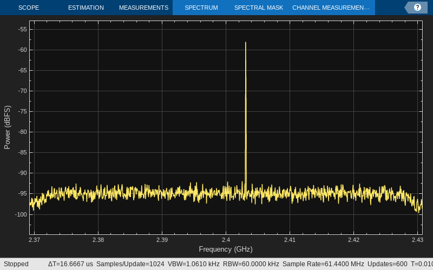The height and width of the screenshot is (270, 433).
Task: Click the Stopped status indicator
Action: click(16, 264)
